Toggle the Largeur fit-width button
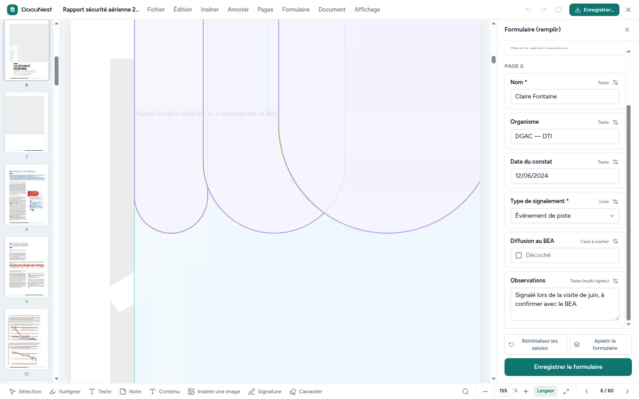 coord(545,391)
